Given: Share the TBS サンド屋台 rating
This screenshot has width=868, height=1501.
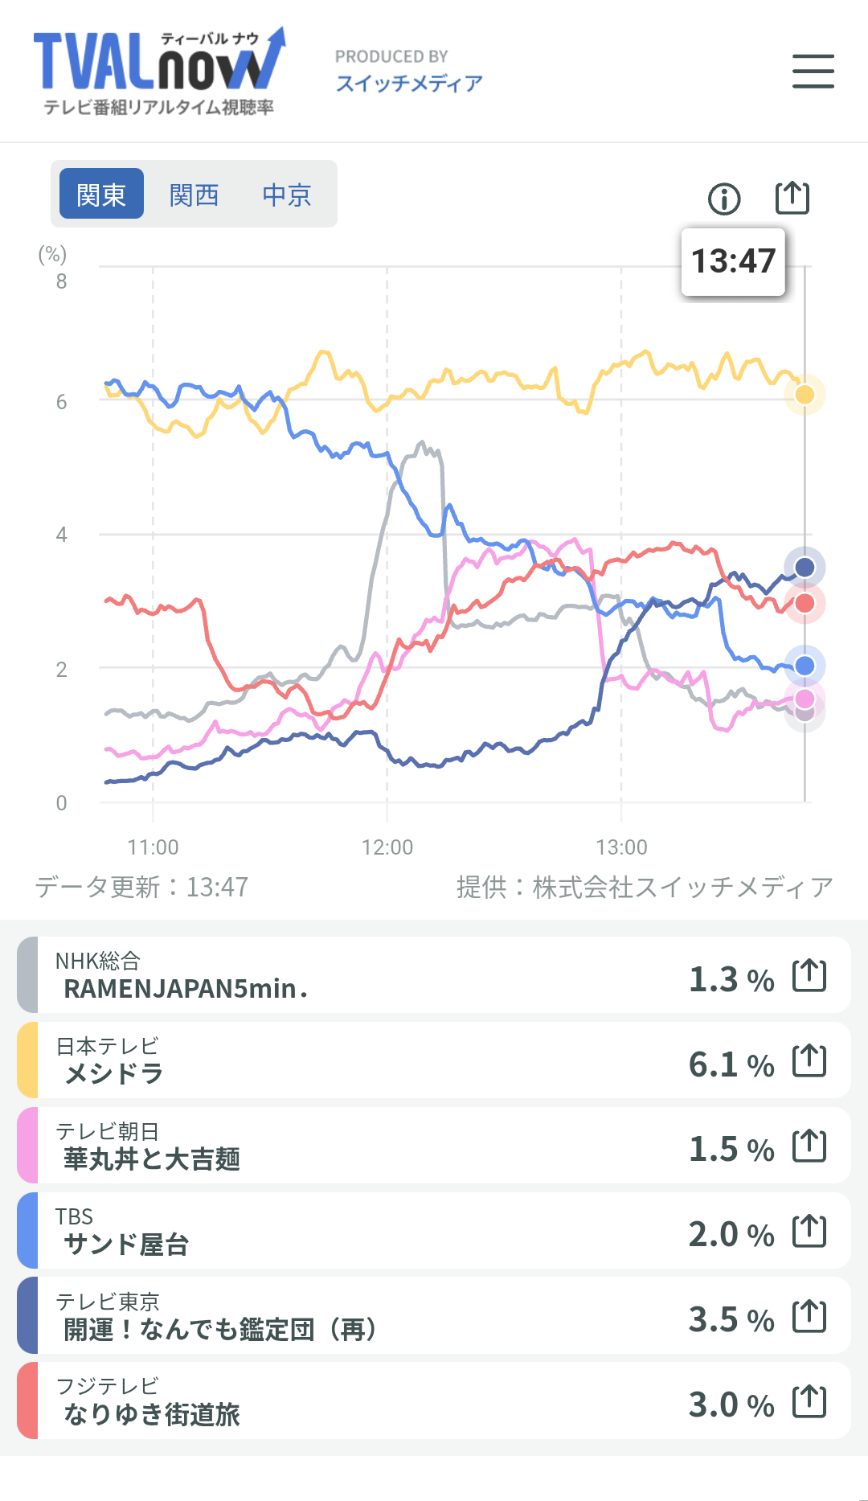Looking at the screenshot, I should [809, 1231].
